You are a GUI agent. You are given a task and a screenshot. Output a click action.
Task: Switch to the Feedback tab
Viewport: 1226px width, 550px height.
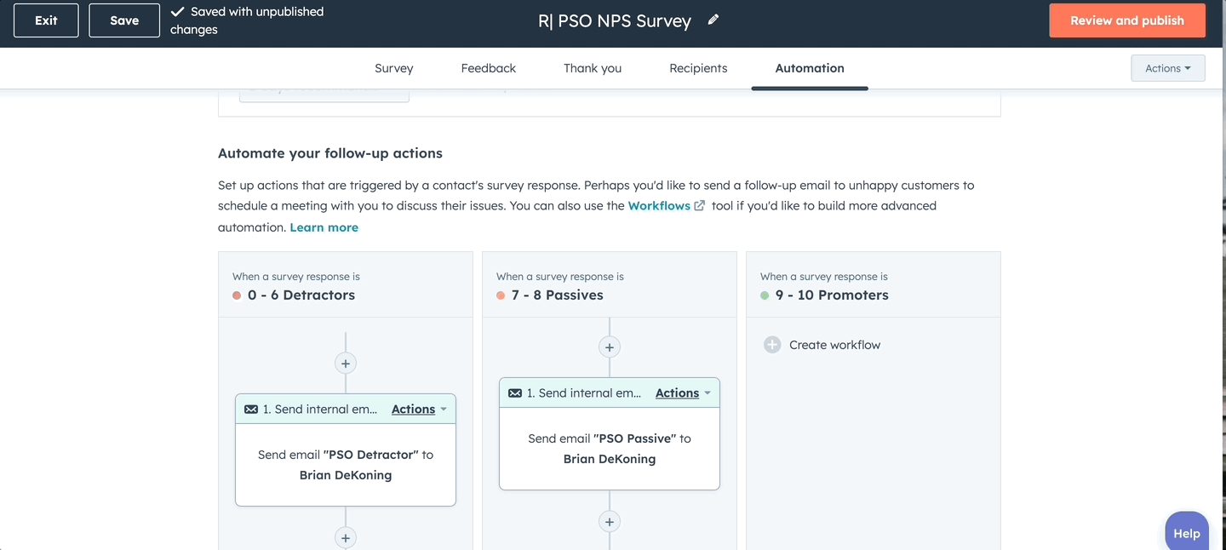tap(489, 68)
